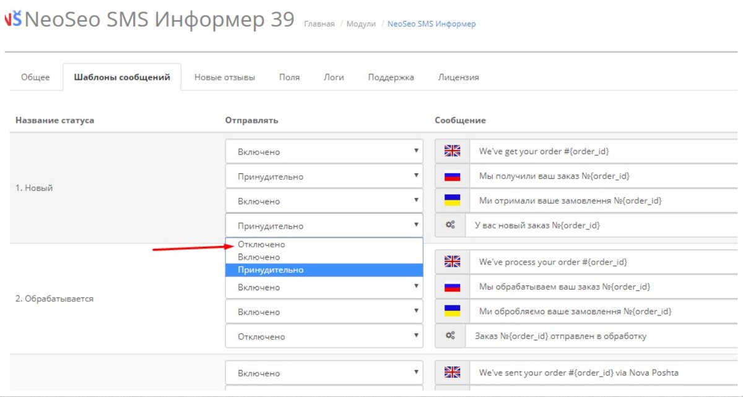The image size is (743, 397).
Task: Click the gears icon beside 'отправлен в обработку' message
Action: coord(450,336)
